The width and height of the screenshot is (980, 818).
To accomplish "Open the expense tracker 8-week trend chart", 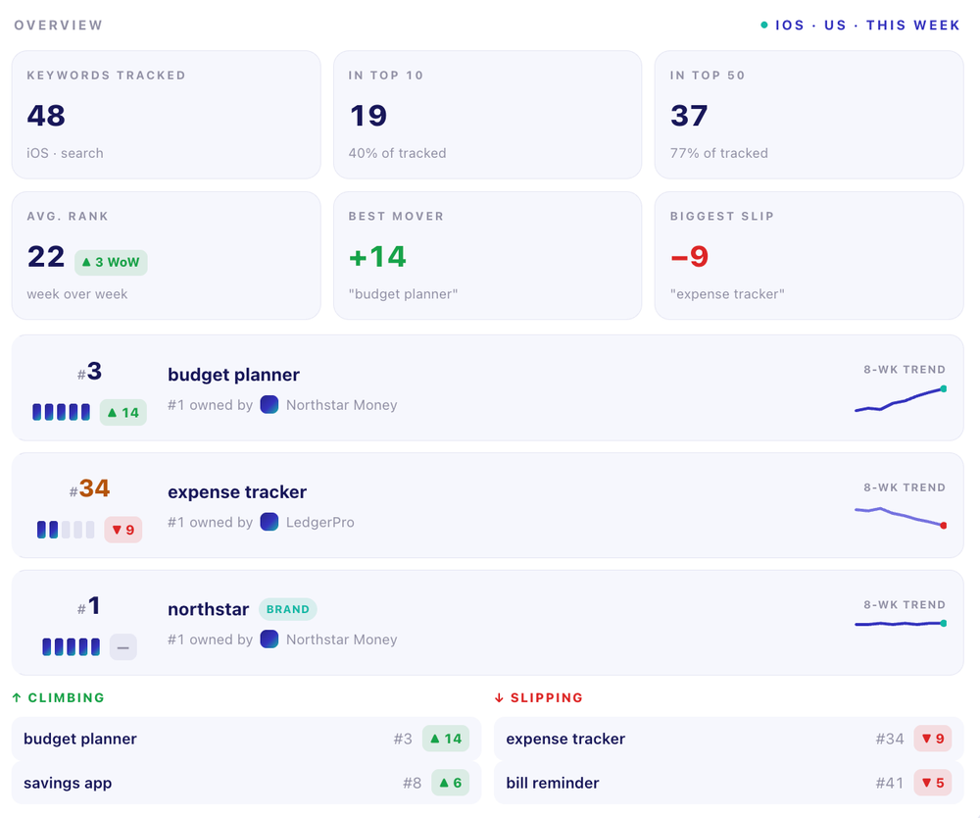I will 901,517.
